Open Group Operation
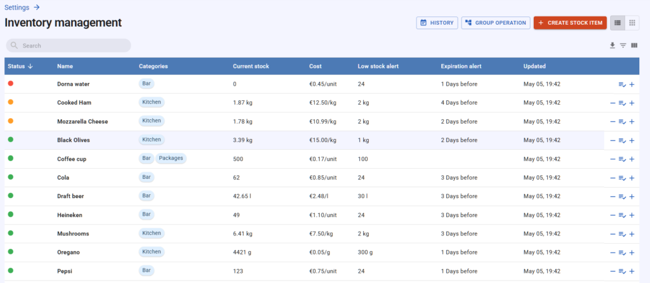The image size is (650, 283). [496, 23]
